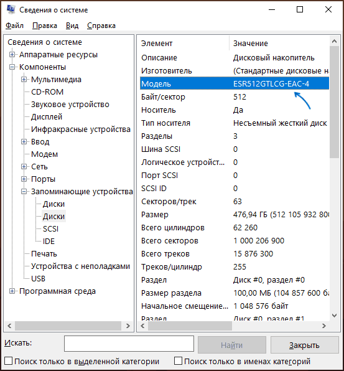Open the Вид menu
Image resolution: width=344 pixels, height=371 pixels.
(x=72, y=26)
